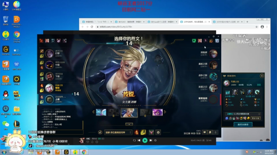Switch to the second Chrome tab

pyautogui.click(x=130, y=22)
